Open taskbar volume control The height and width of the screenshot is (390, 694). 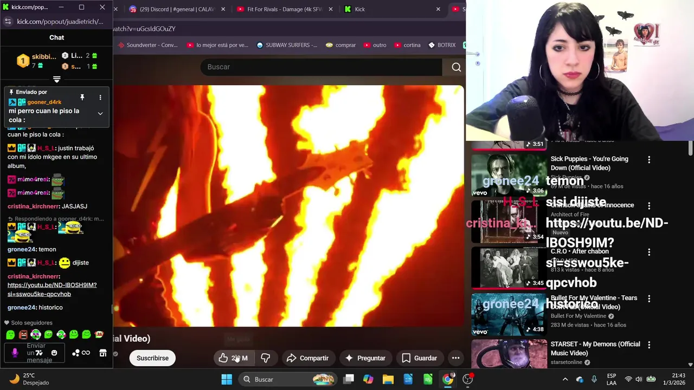coord(639,379)
